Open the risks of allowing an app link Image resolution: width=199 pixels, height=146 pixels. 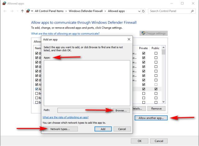(65, 34)
